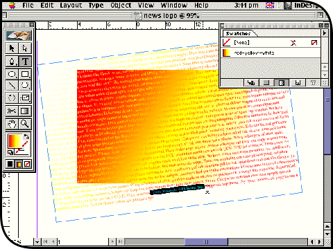Select the [None] swatch row
The height and width of the screenshot is (249, 333).
coord(271,43)
